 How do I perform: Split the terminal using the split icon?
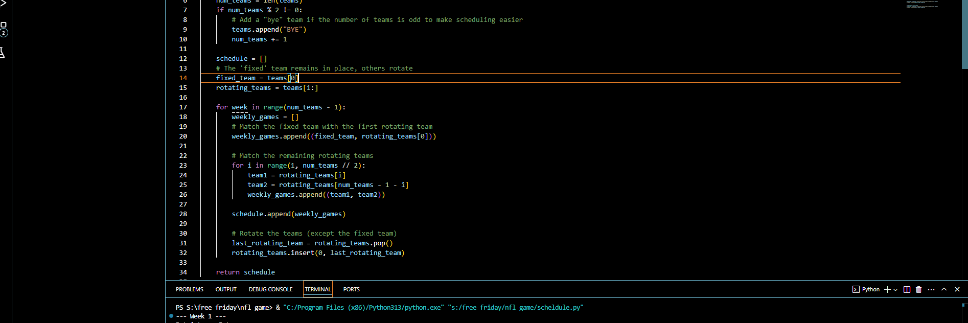pyautogui.click(x=907, y=289)
